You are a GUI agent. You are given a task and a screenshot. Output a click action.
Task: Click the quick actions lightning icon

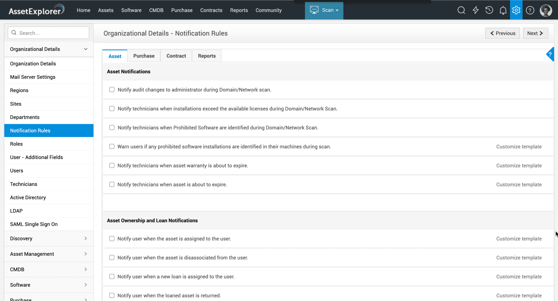pos(475,10)
